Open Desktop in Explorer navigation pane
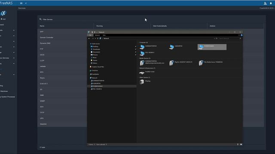The height and width of the screenshot is (154, 275). [95, 47]
